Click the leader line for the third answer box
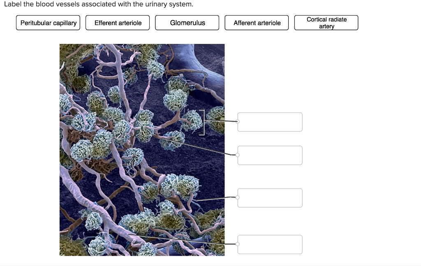The width and height of the screenshot is (421, 266). (x=214, y=199)
